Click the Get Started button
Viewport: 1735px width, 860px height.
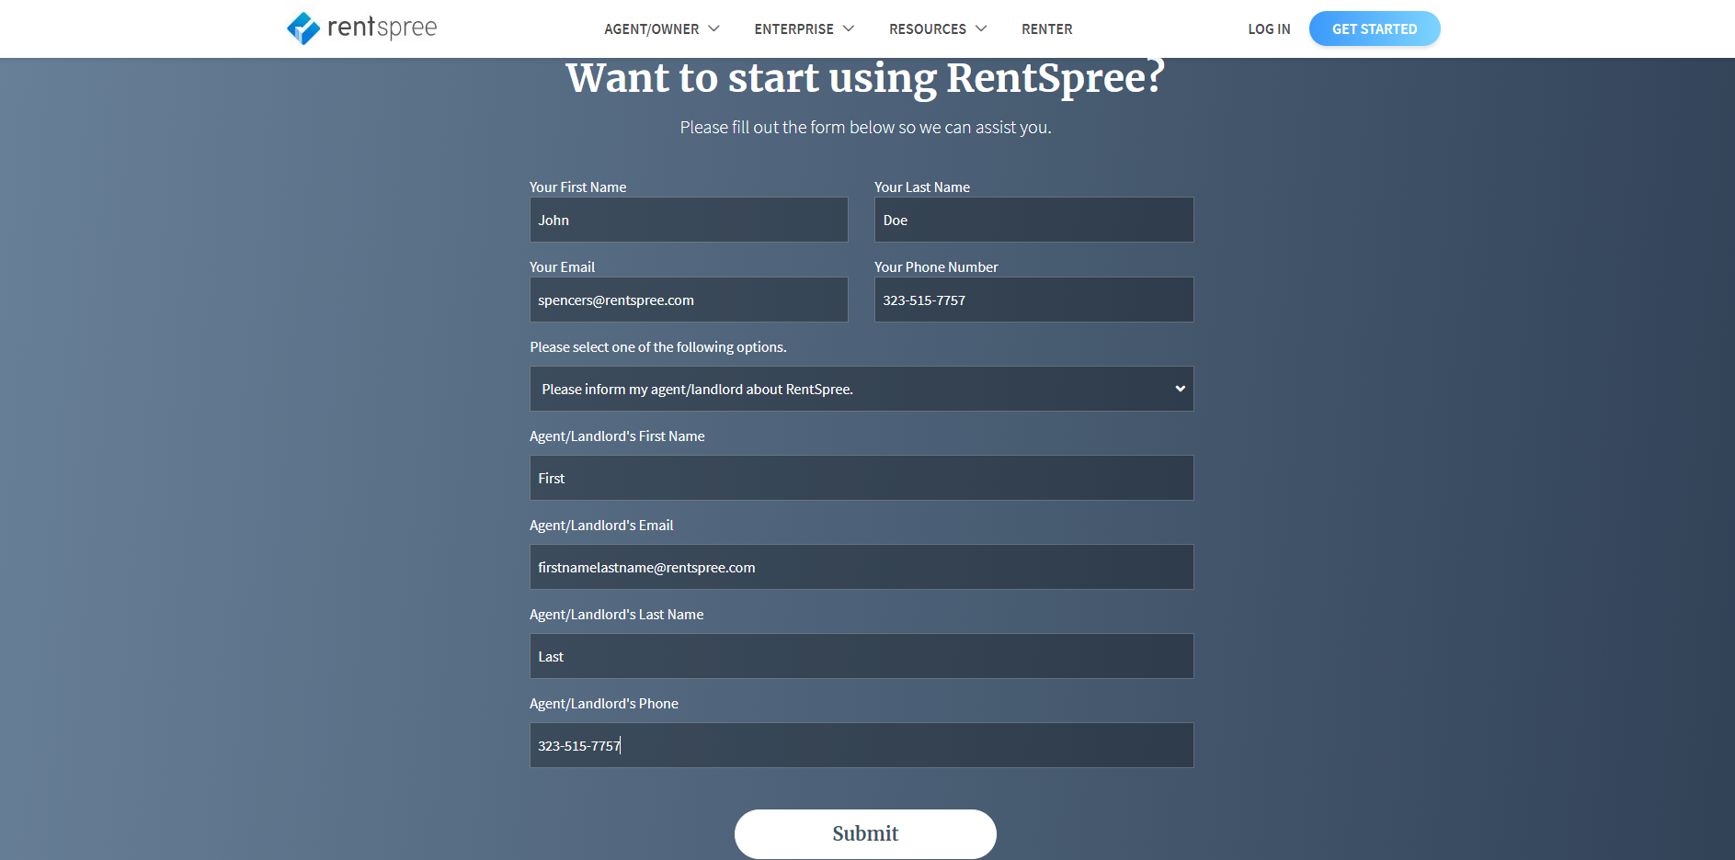coord(1375,28)
